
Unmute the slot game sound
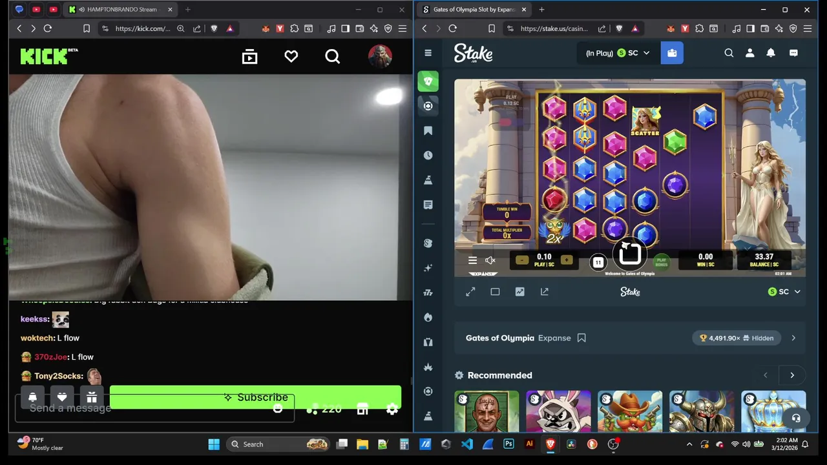(x=490, y=260)
